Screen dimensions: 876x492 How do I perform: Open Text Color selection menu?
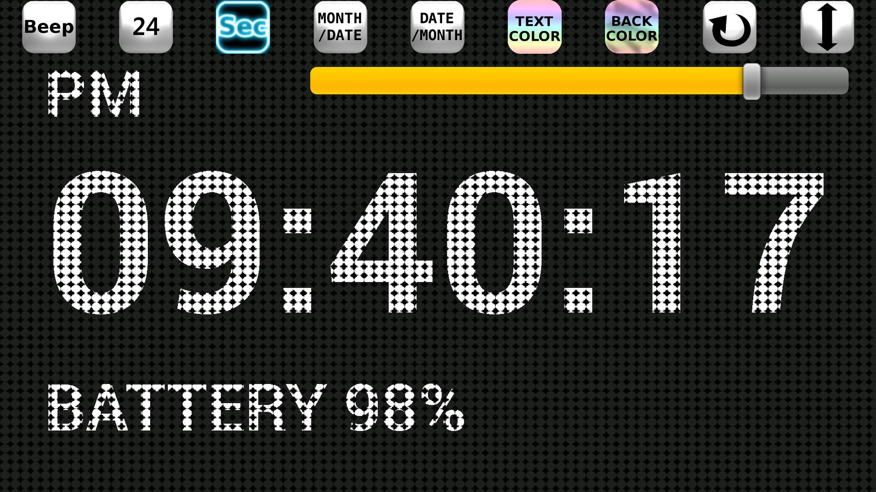[x=535, y=26]
